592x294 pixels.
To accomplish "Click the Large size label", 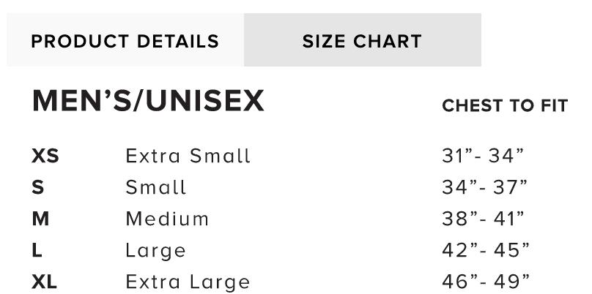I will click(x=155, y=251).
